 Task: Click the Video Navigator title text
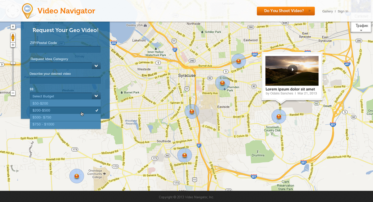click(x=66, y=11)
